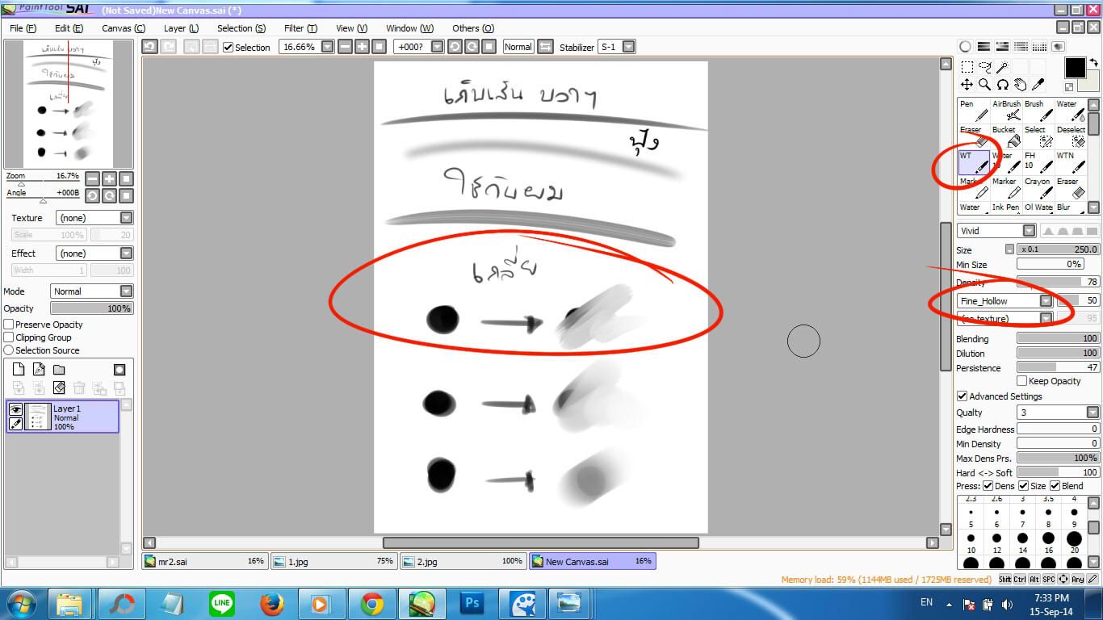Switch to the 2.jpg tab
Image resolution: width=1103 pixels, height=620 pixels.
463,561
